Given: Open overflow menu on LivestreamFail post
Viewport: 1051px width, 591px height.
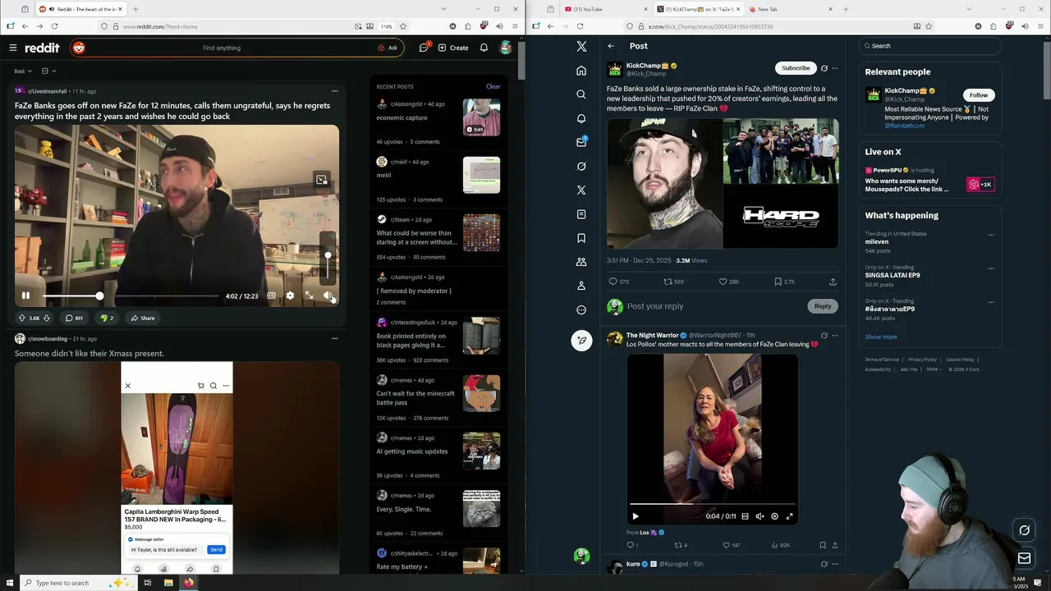Looking at the screenshot, I should [334, 91].
